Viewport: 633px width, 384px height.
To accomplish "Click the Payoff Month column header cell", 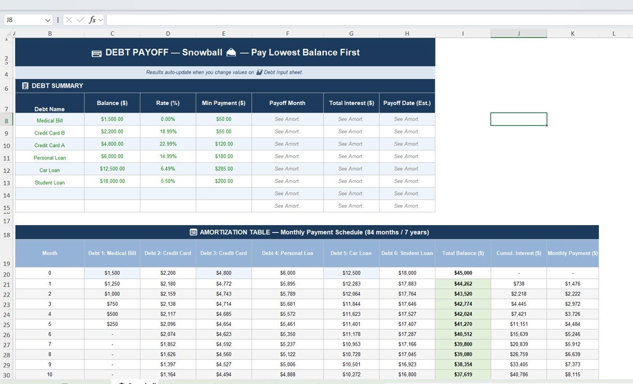I will pyautogui.click(x=287, y=103).
